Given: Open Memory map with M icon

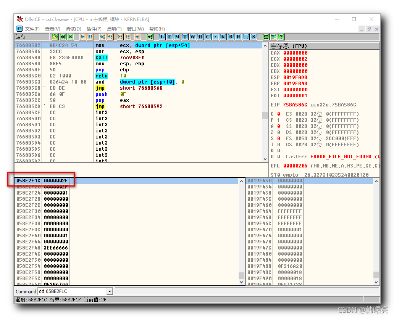Looking at the screenshot, I should pyautogui.click(x=178, y=37).
